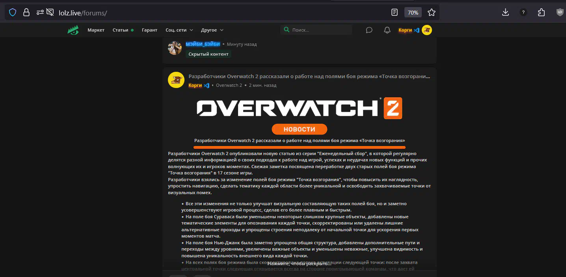
Task: Bookmark this page with the star icon
Action: [432, 13]
